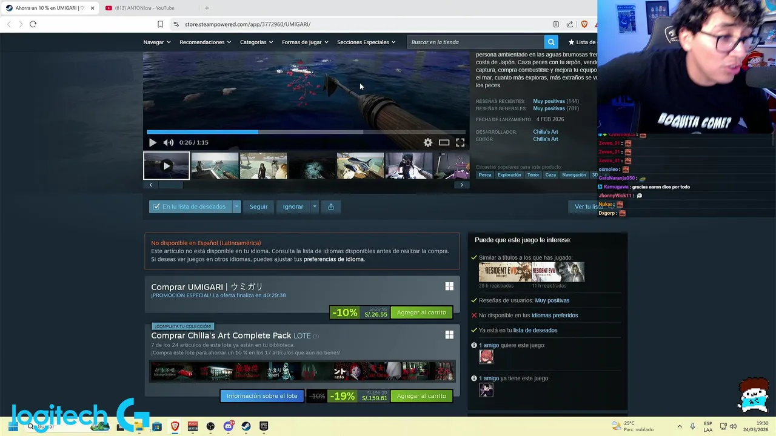Open a new browser tab
Viewport: 776px width, 436px height.
point(207,8)
